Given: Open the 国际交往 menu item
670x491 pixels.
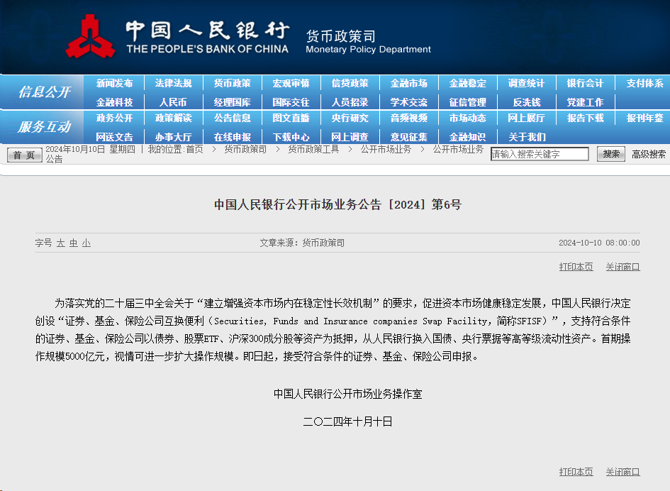Looking at the screenshot, I should point(291,102).
